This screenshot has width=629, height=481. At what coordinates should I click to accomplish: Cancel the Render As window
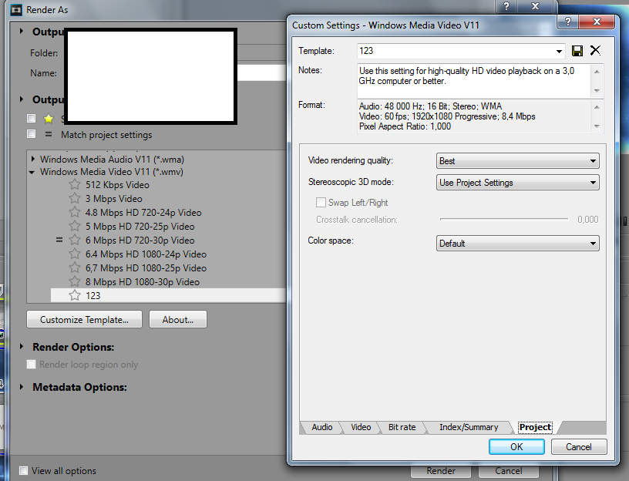click(508, 471)
